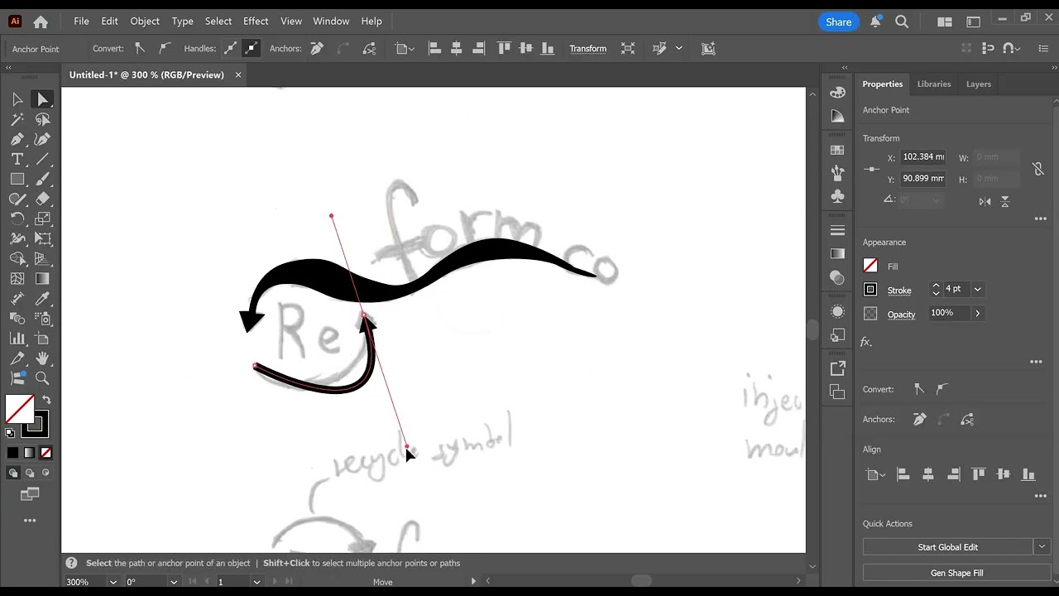Switch to the Layers tab
This screenshot has width=1059, height=596.
tap(978, 84)
